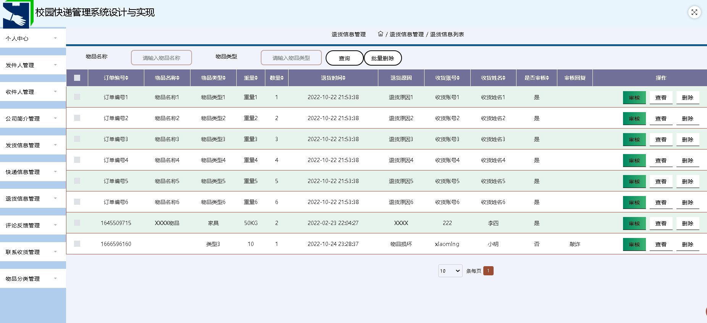Click the 物品损坏 return reason cell
The width and height of the screenshot is (707, 323).
coord(401,244)
